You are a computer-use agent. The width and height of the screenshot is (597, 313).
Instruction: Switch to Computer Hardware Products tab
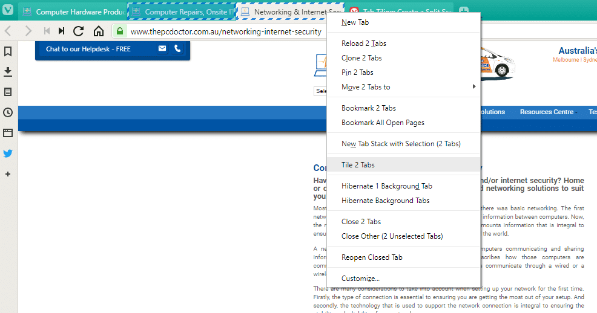(x=73, y=11)
